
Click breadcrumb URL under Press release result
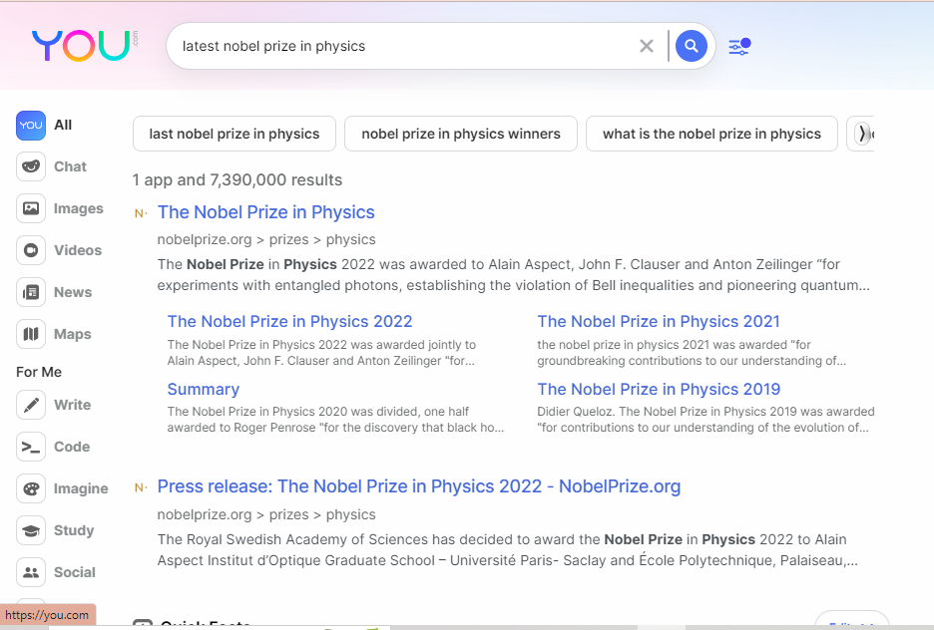click(266, 514)
